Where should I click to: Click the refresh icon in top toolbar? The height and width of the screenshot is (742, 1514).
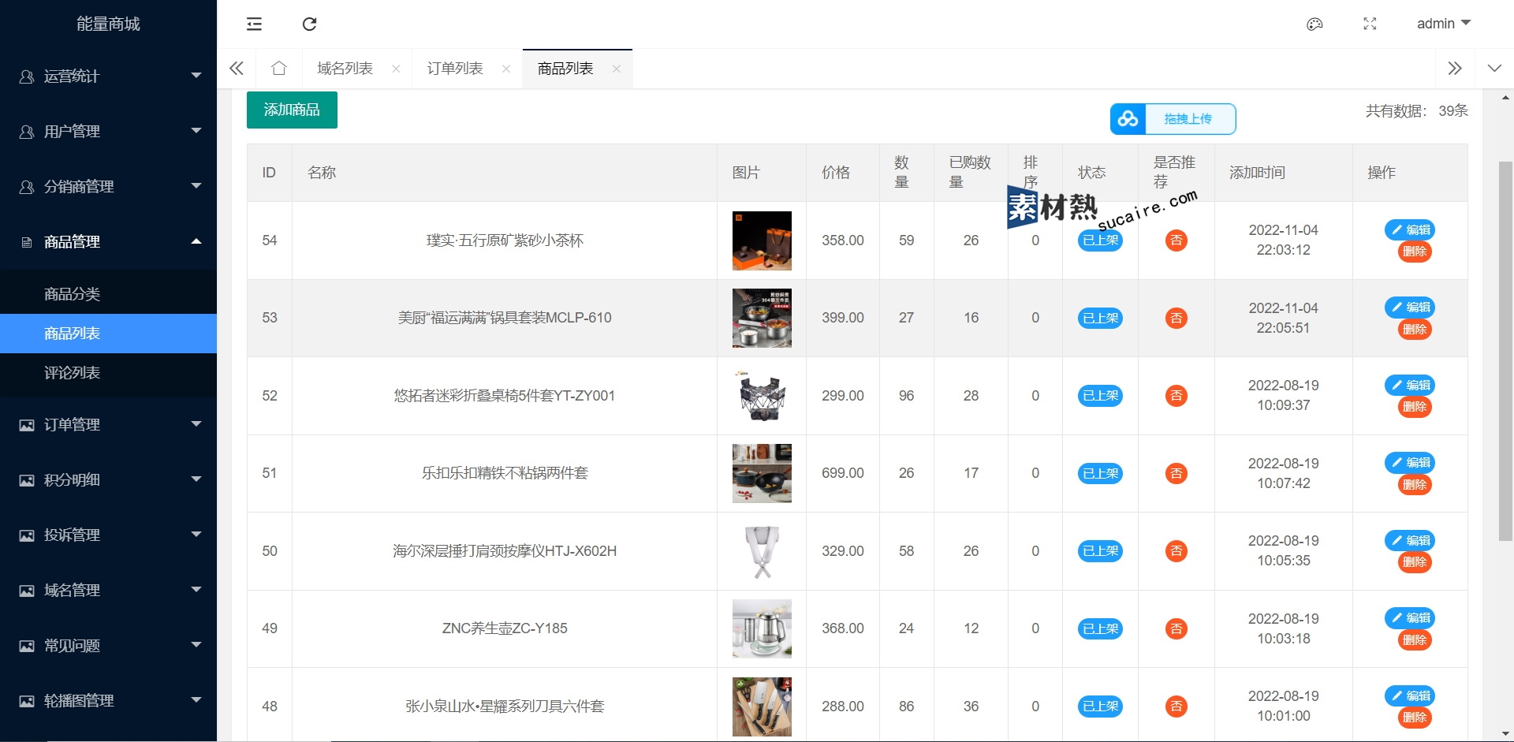coord(309,24)
